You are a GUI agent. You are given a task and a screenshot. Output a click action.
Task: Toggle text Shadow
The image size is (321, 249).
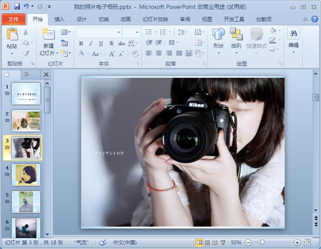(111, 43)
